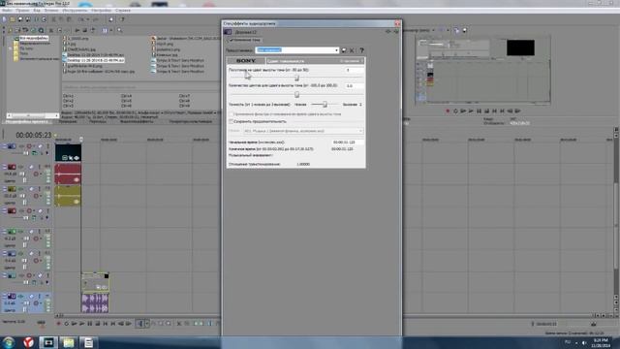Click go to start in timeline transport
This screenshot has width=620, height=349.
[x=106, y=324]
